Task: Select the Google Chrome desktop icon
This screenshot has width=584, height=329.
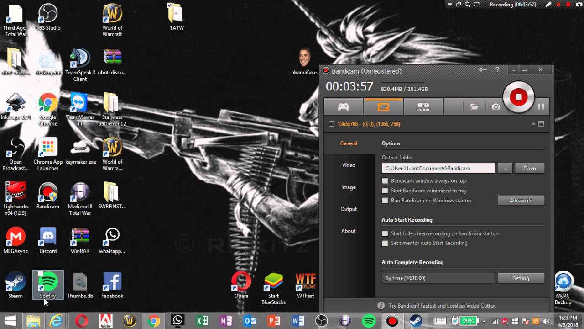Action: click(48, 110)
